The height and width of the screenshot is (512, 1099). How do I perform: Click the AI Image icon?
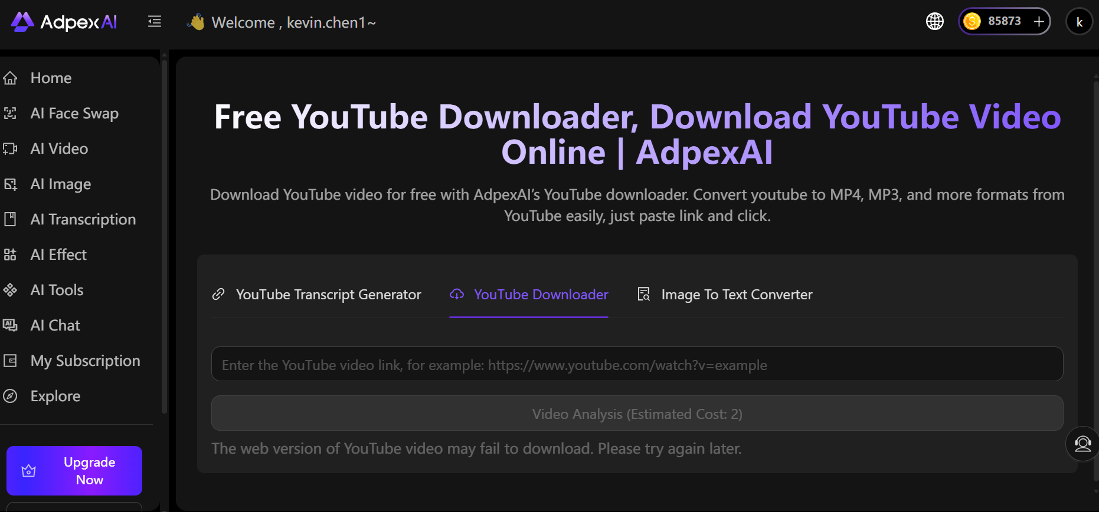(x=10, y=184)
